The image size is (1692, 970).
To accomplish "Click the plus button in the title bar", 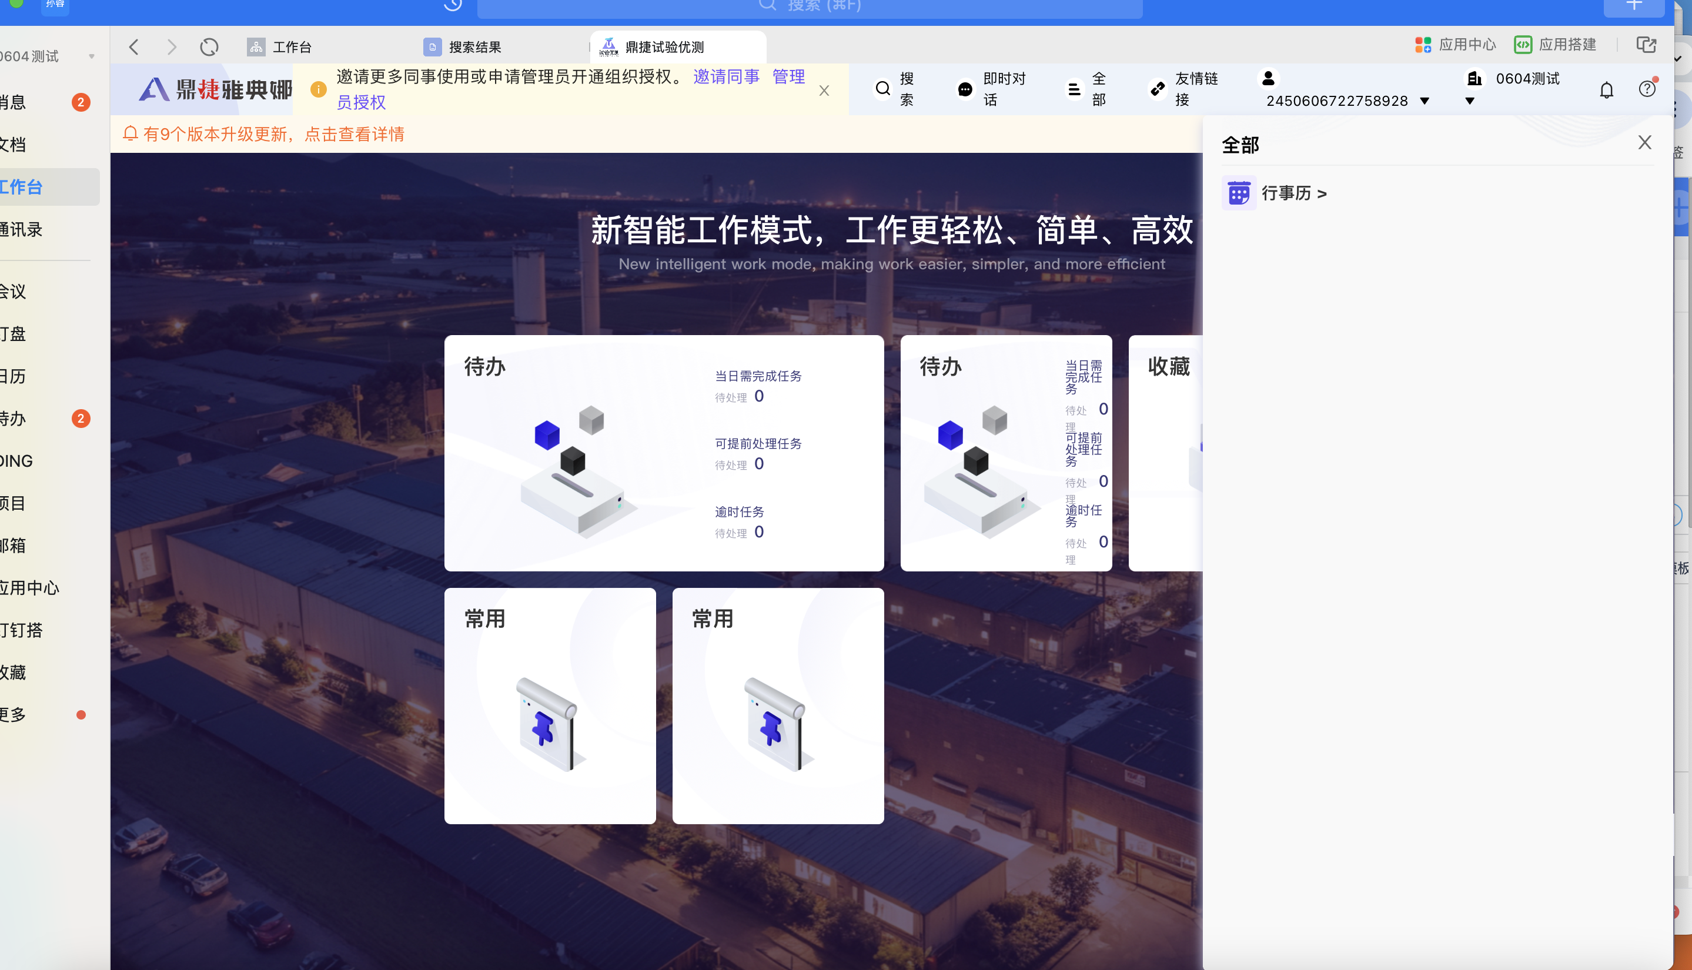I will coord(1633,5).
